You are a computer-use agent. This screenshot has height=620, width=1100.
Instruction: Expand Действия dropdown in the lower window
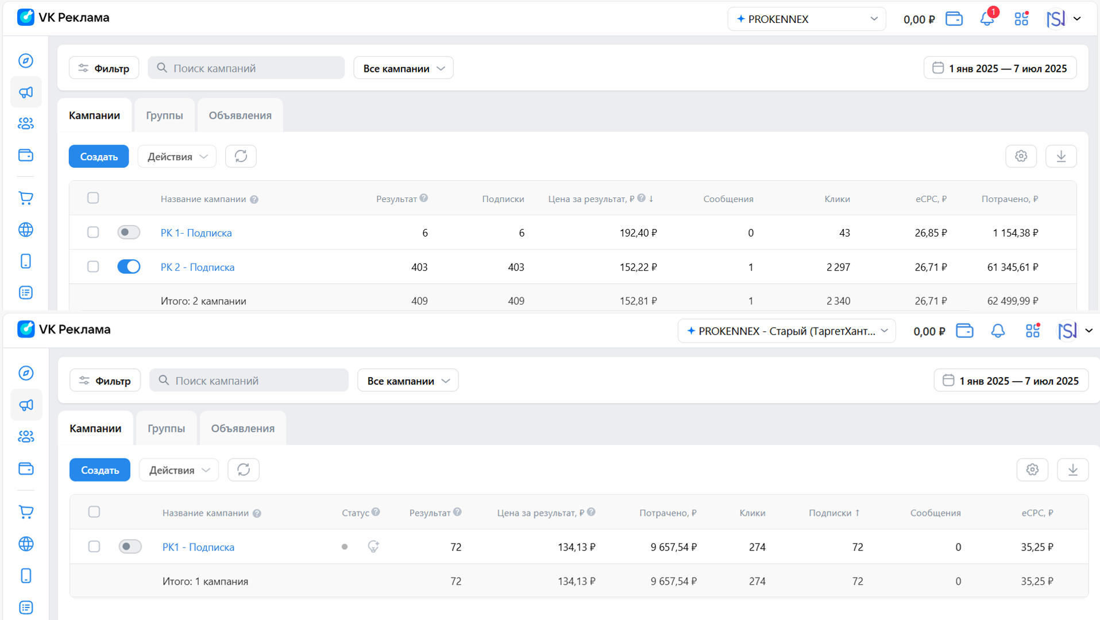pos(179,470)
